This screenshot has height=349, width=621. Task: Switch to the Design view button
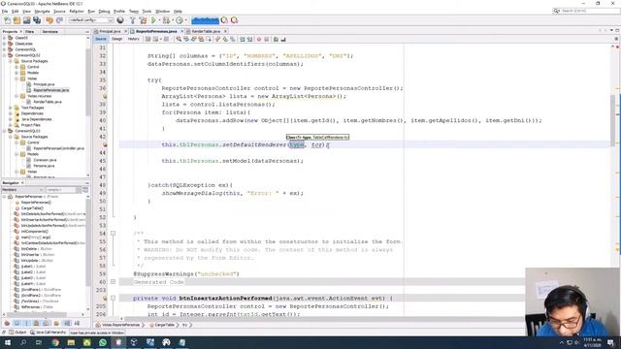(x=116, y=39)
